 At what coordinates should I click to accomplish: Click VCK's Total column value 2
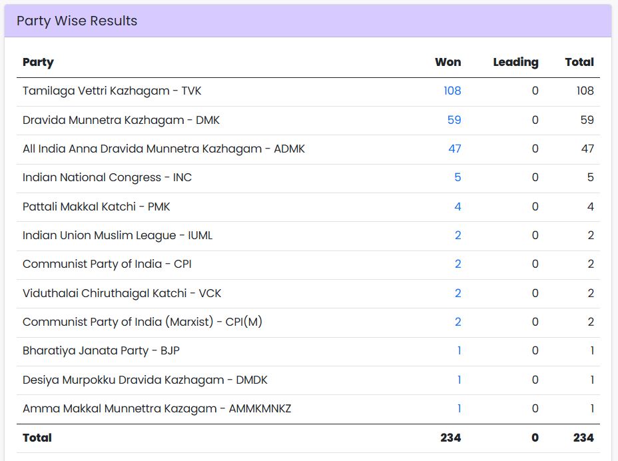click(591, 293)
